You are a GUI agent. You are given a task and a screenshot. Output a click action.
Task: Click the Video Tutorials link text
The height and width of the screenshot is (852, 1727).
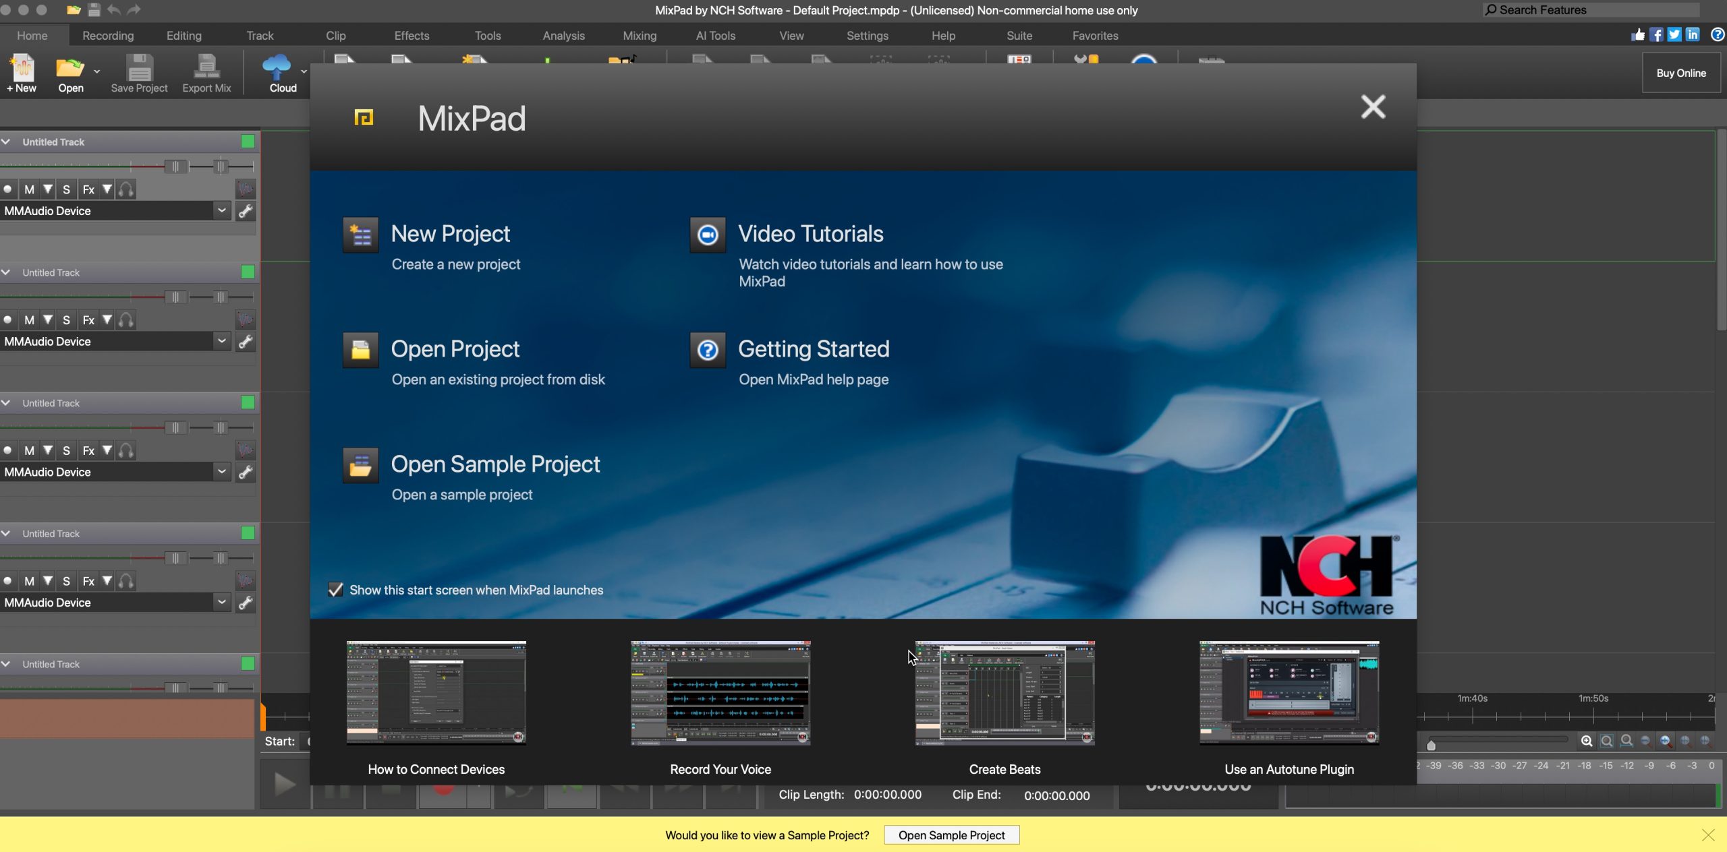(x=810, y=234)
